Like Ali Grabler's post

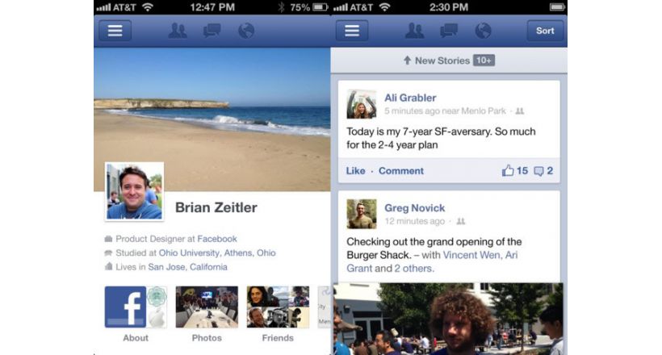point(355,171)
